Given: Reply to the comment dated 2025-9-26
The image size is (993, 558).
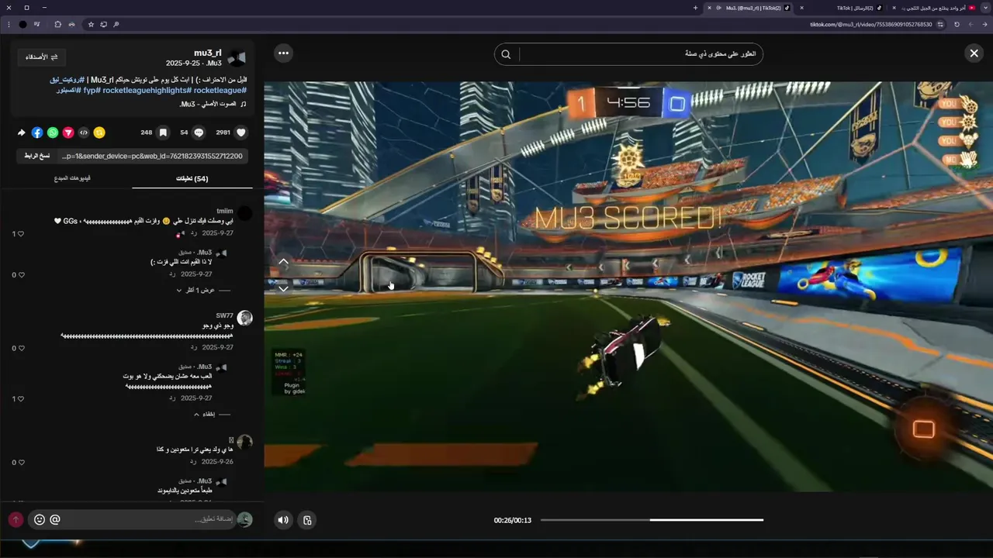Looking at the screenshot, I should point(194,461).
